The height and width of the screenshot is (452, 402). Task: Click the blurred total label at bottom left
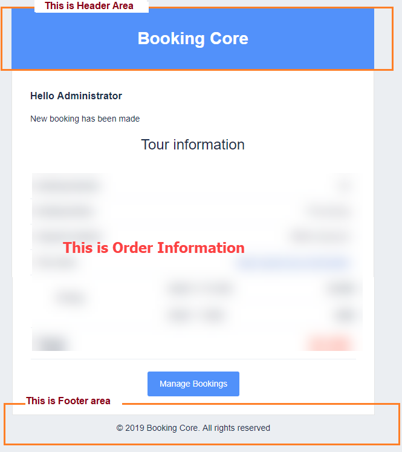[53, 343]
